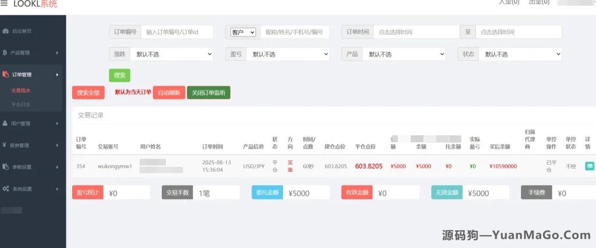
Task: Expand the 参数设置 submenu arrow
Action: (x=58, y=167)
